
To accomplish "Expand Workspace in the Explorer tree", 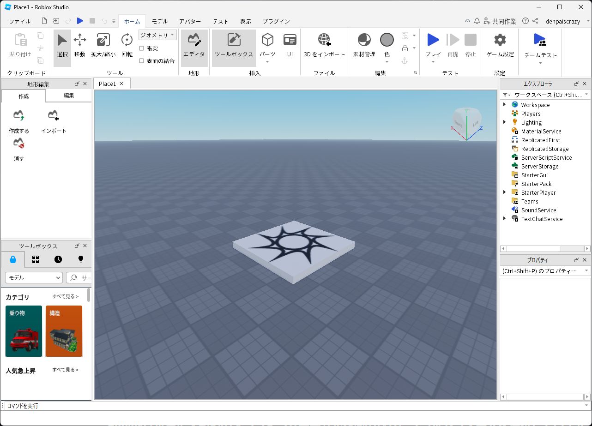I will pos(504,105).
